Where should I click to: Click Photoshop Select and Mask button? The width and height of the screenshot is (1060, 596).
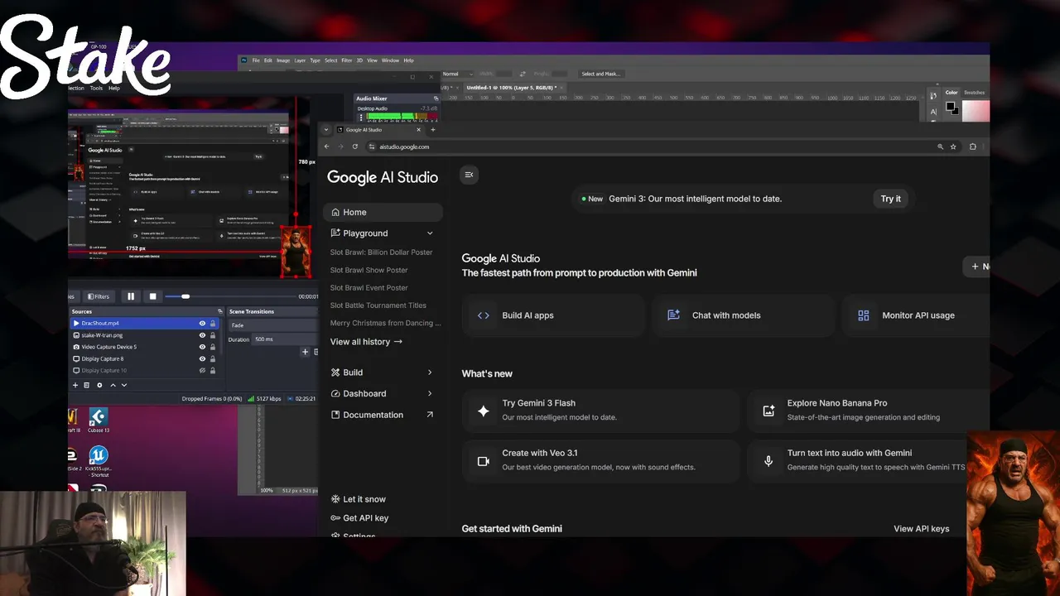point(600,74)
